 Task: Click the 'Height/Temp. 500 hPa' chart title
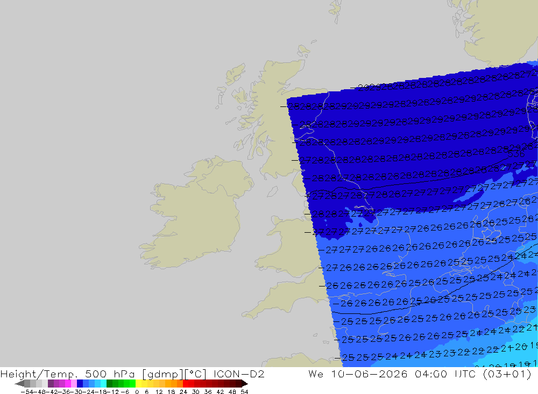(x=68, y=374)
